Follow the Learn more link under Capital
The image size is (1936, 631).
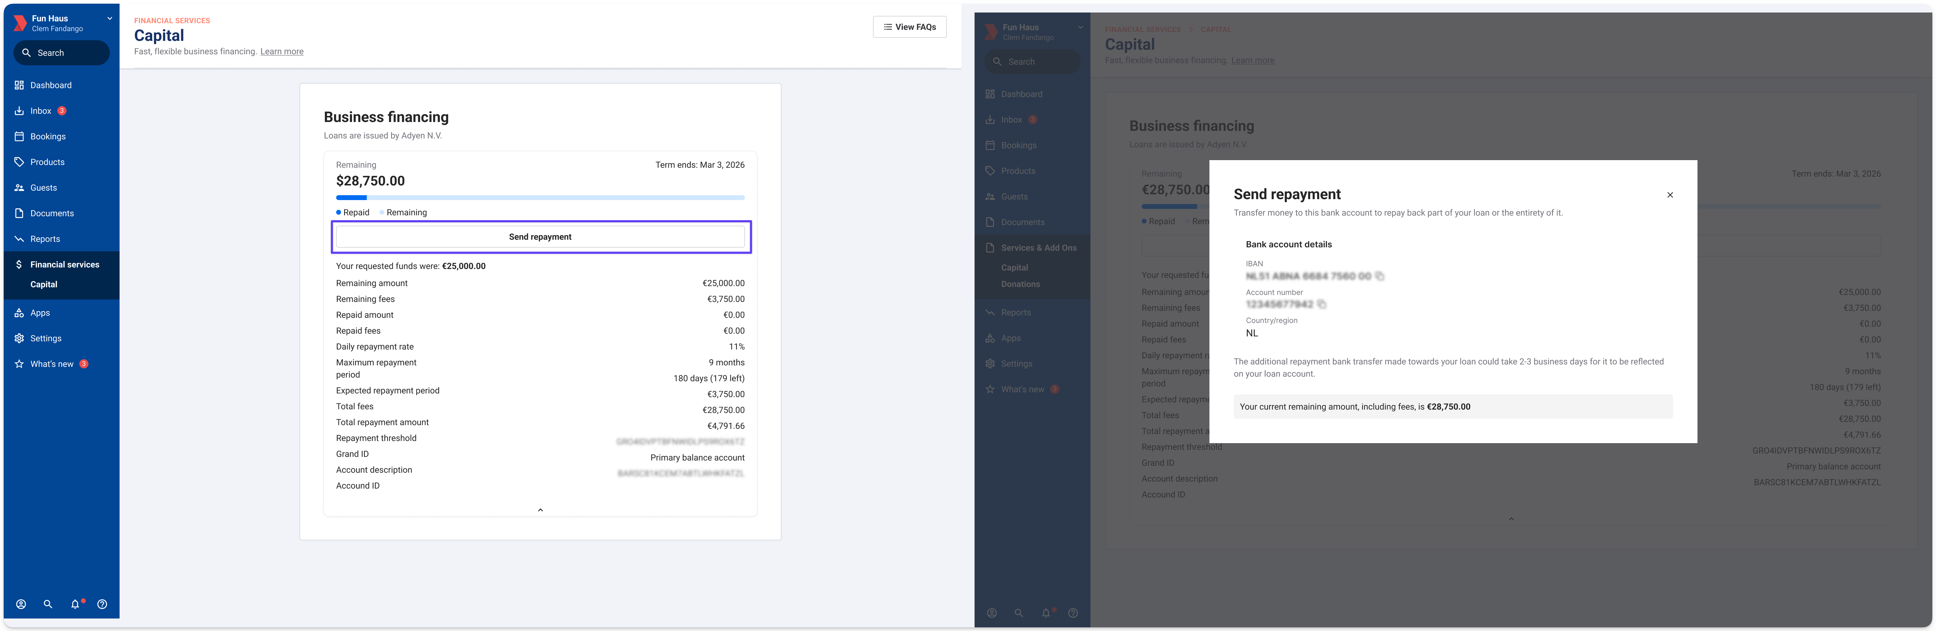click(x=282, y=52)
